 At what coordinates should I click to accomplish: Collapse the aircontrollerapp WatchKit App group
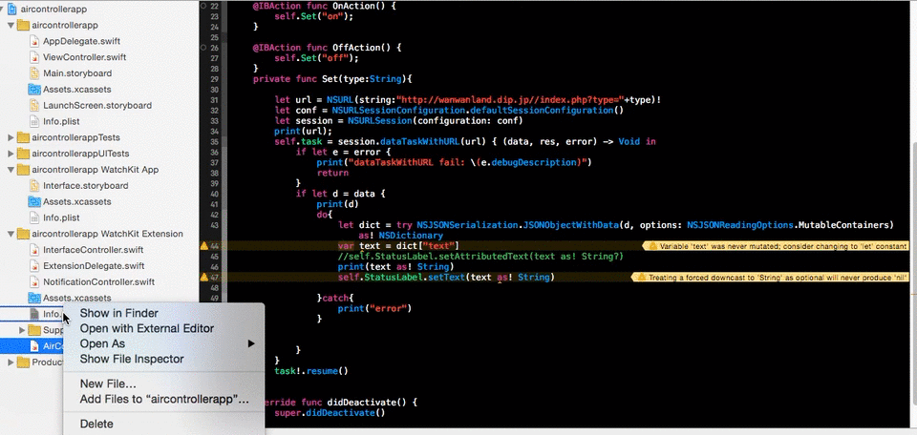[11, 170]
